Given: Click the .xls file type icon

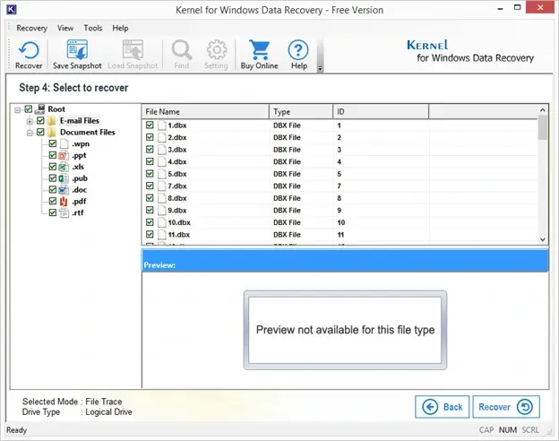Looking at the screenshot, I should click(x=64, y=167).
